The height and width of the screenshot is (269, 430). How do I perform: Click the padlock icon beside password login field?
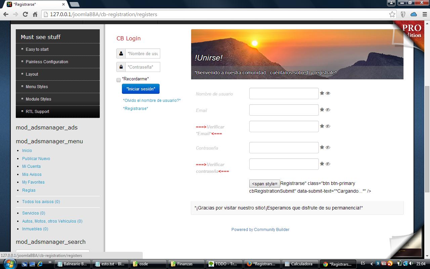[x=121, y=67]
